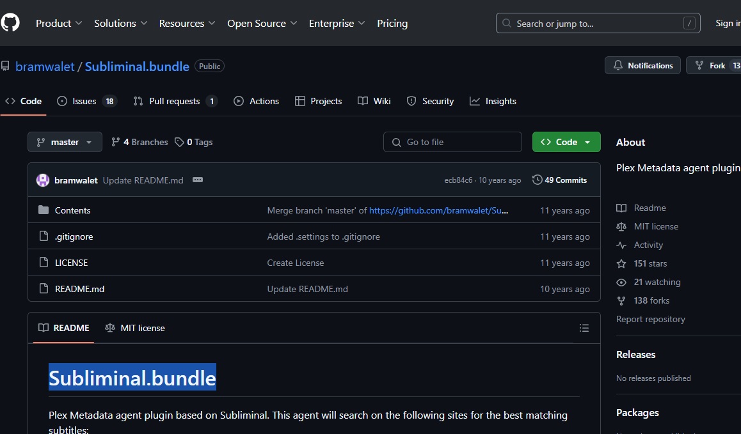Switch to the MIT license tab in README header
This screenshot has width=741, height=434.
pyautogui.click(x=134, y=327)
